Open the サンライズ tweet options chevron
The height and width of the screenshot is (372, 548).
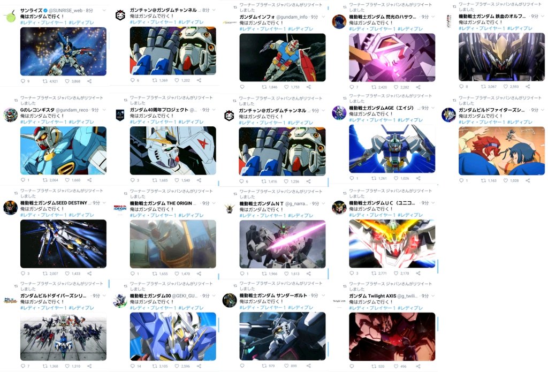104,11
